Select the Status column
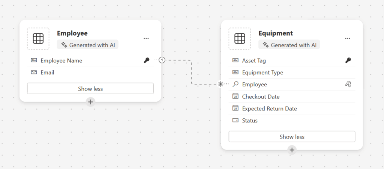The image size is (384, 169). (x=292, y=121)
